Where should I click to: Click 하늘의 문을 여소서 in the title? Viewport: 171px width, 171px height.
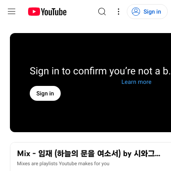pyautogui.click(x=88, y=154)
